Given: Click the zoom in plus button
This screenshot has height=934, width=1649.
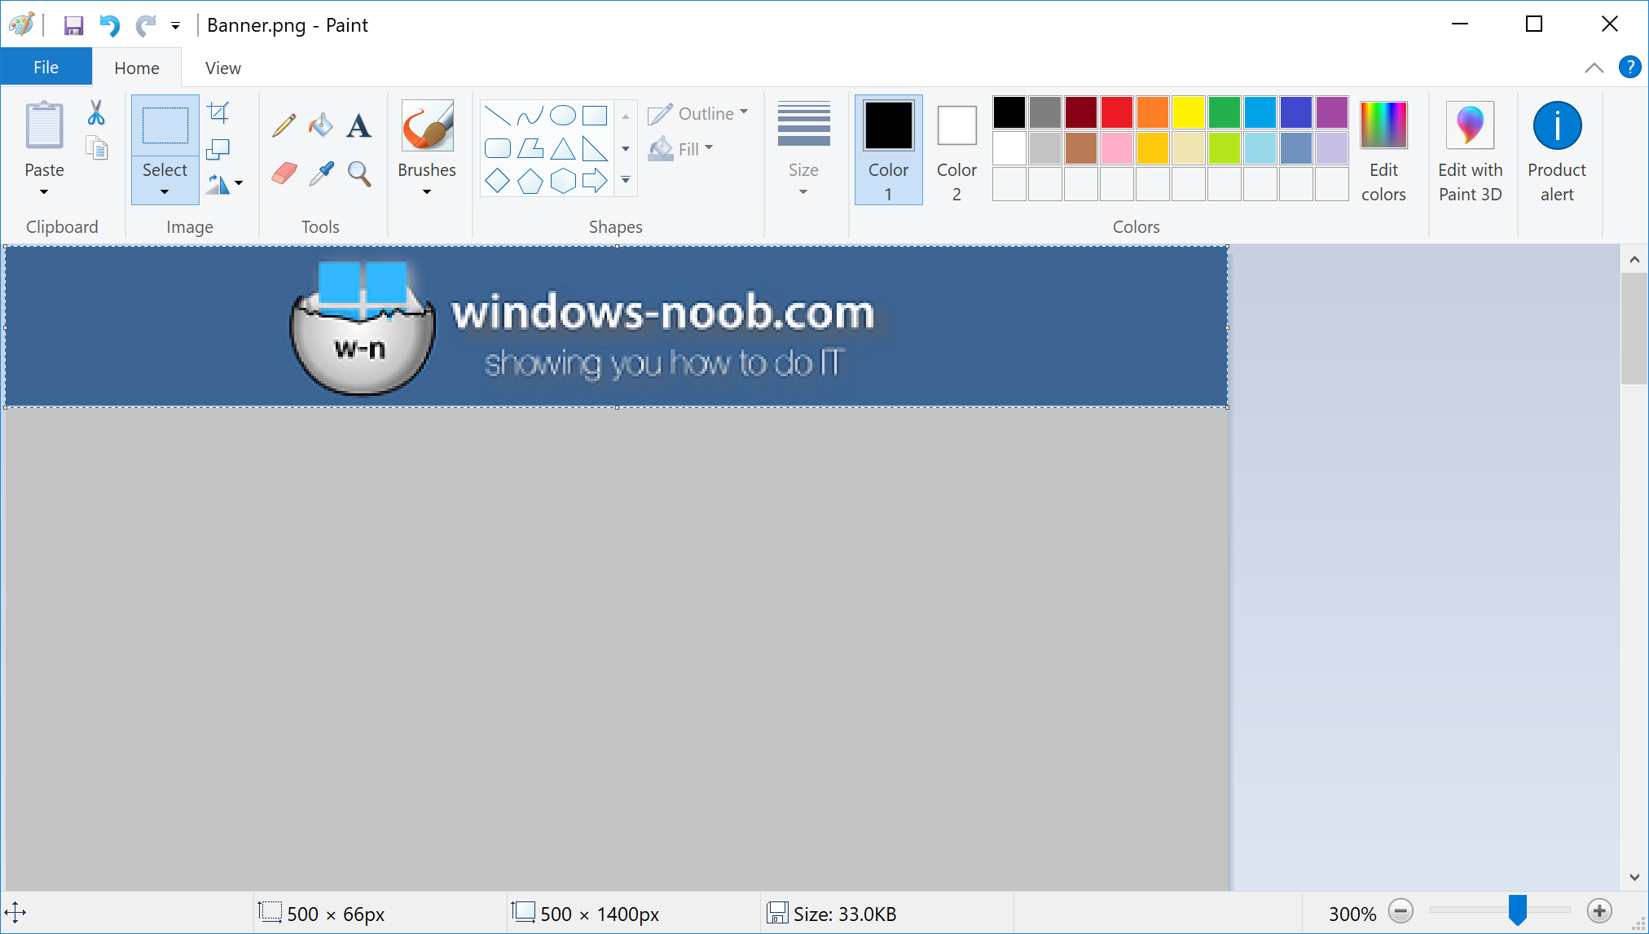Looking at the screenshot, I should [1599, 911].
